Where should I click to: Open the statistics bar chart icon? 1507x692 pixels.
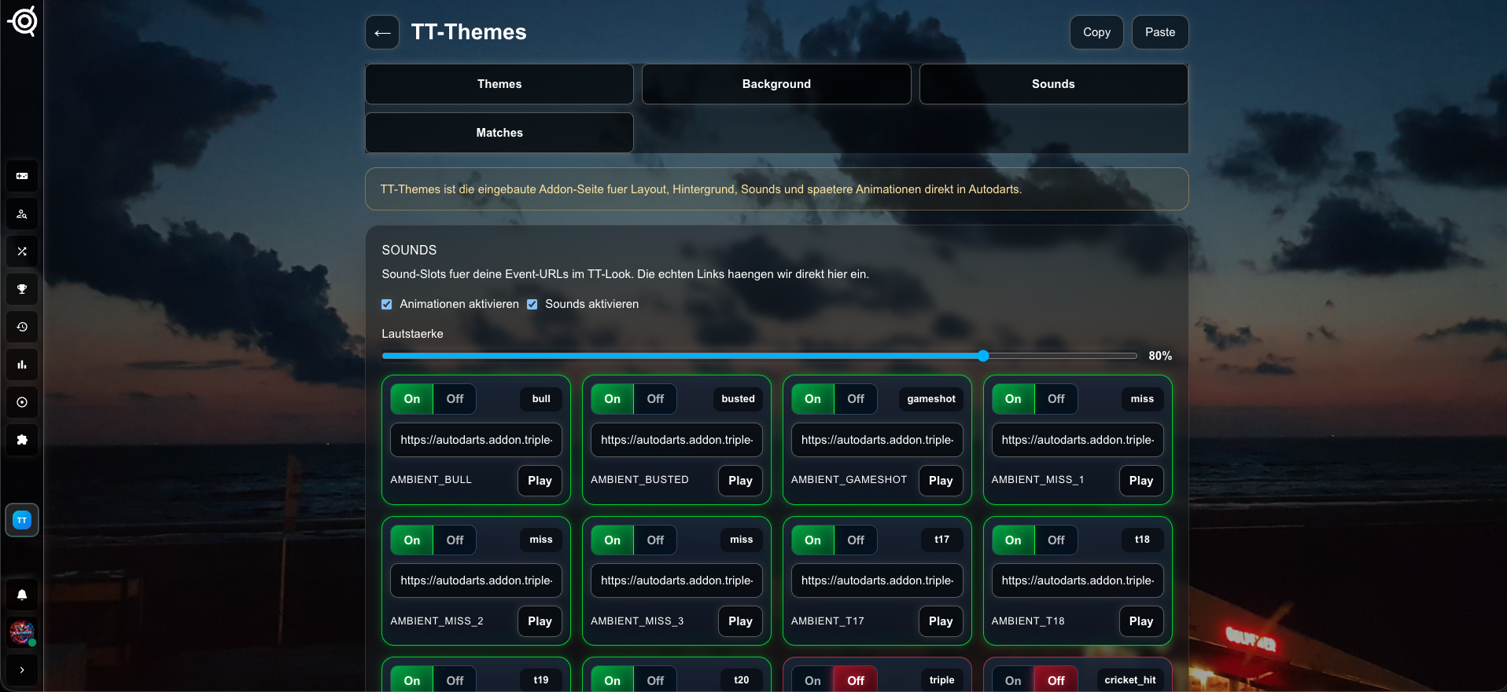(x=22, y=364)
